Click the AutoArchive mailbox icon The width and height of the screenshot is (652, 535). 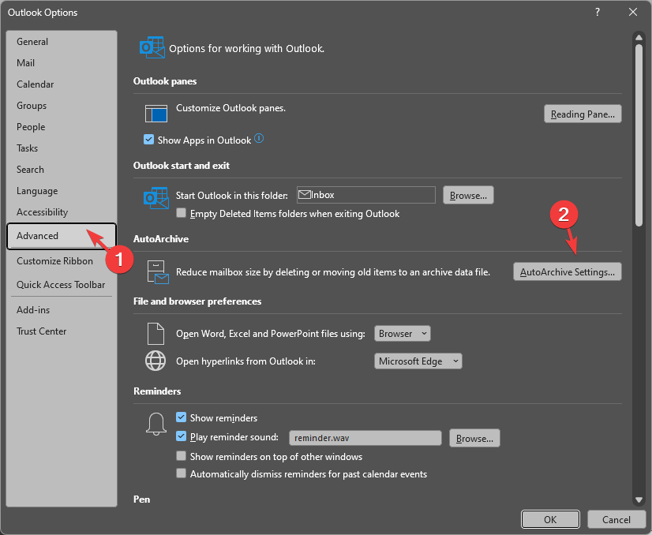(156, 272)
